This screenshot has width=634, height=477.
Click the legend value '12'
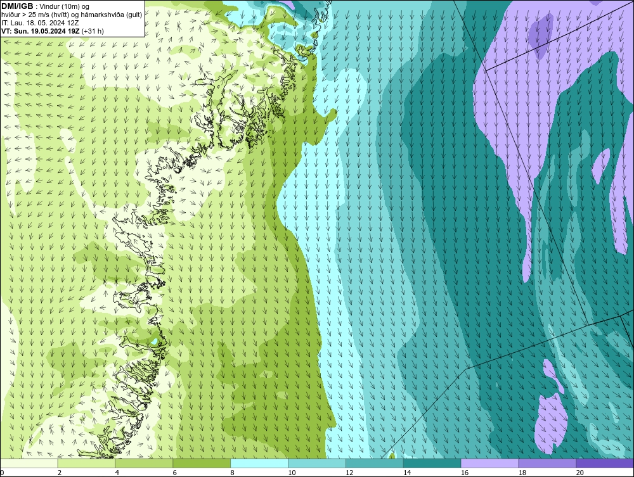pyautogui.click(x=349, y=473)
